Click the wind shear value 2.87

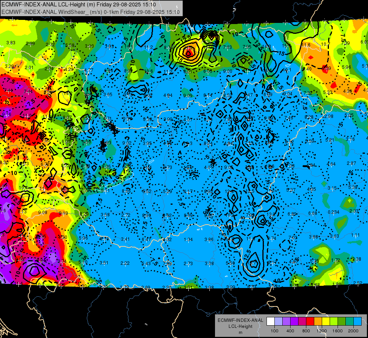pos(351,163)
